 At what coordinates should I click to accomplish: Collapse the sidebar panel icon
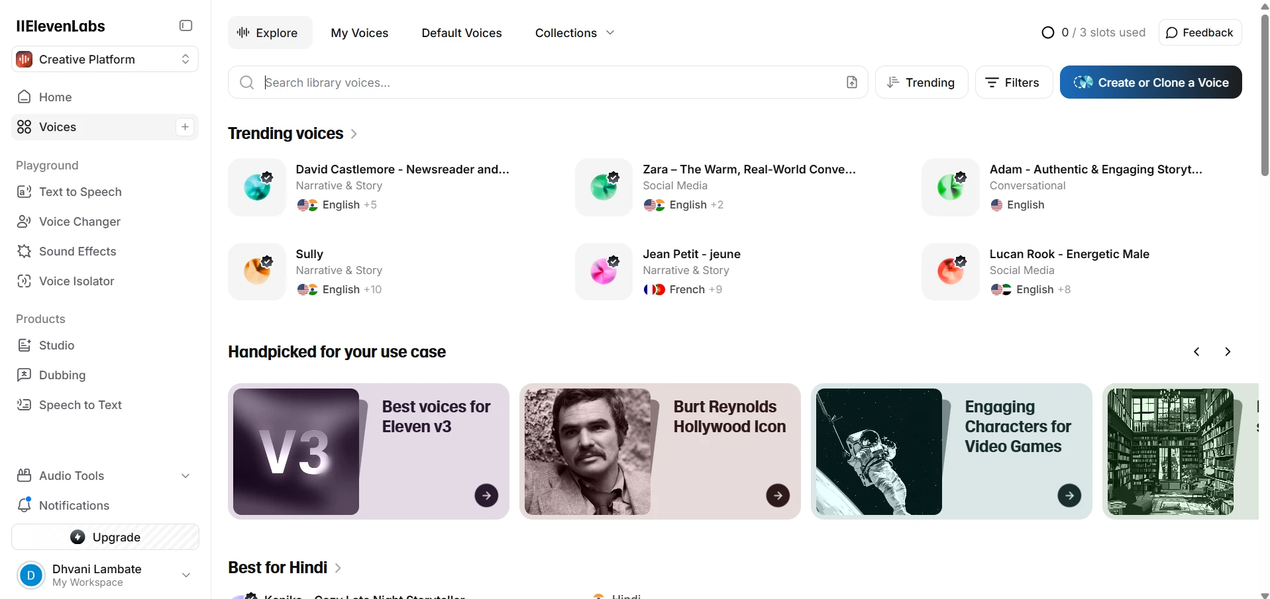pos(185,26)
